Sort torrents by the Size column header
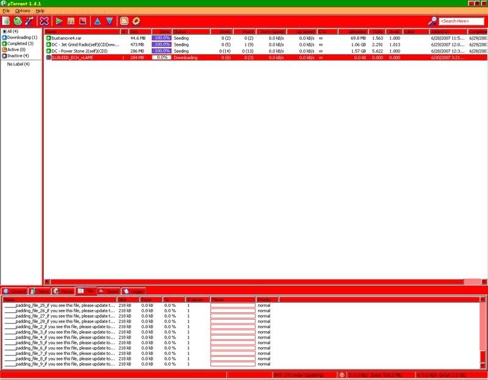 tap(140, 32)
